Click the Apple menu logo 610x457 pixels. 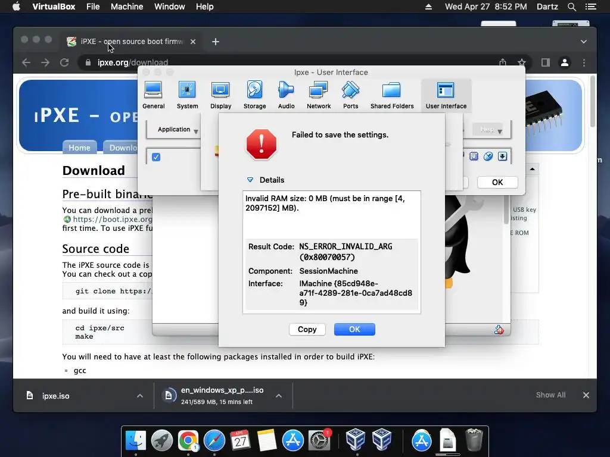16,7
